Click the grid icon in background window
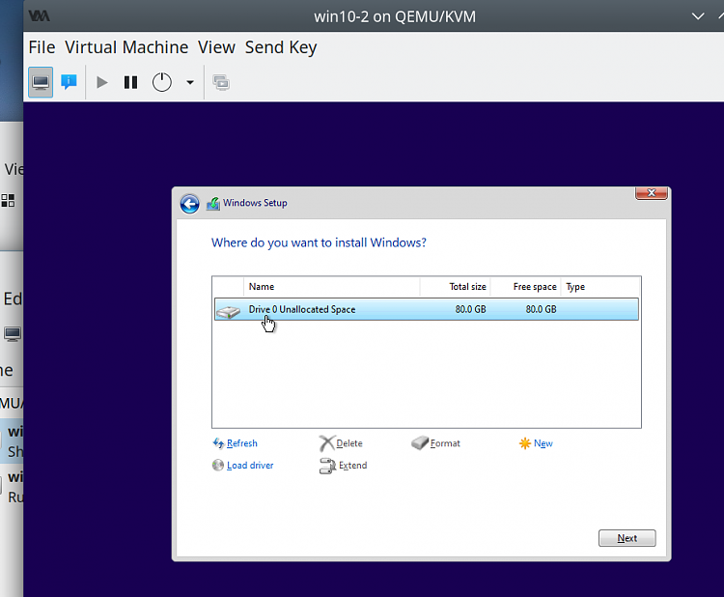Screen dimensions: 724x597 (8, 201)
